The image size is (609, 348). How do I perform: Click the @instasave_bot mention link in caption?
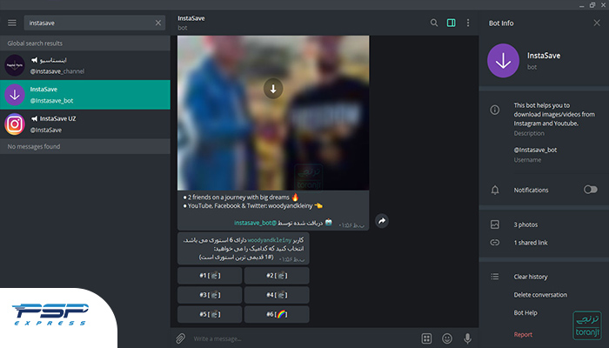255,223
